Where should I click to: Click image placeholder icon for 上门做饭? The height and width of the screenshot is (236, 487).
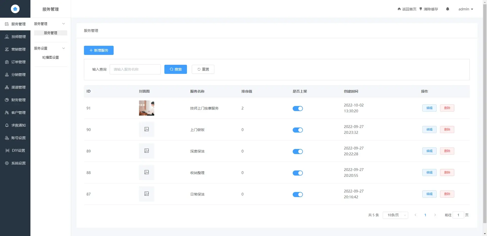[147, 129]
